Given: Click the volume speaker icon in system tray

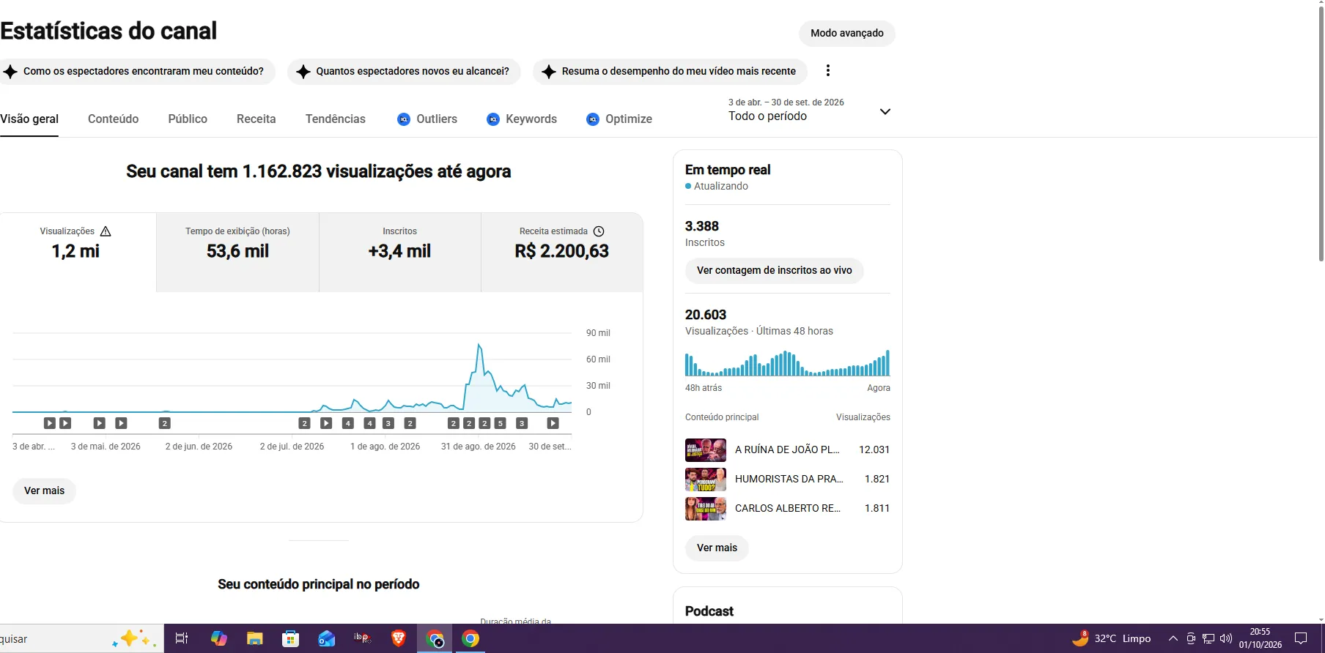Looking at the screenshot, I should tap(1226, 638).
